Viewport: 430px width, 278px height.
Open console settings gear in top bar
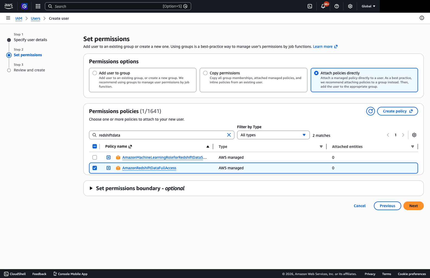click(x=350, y=6)
